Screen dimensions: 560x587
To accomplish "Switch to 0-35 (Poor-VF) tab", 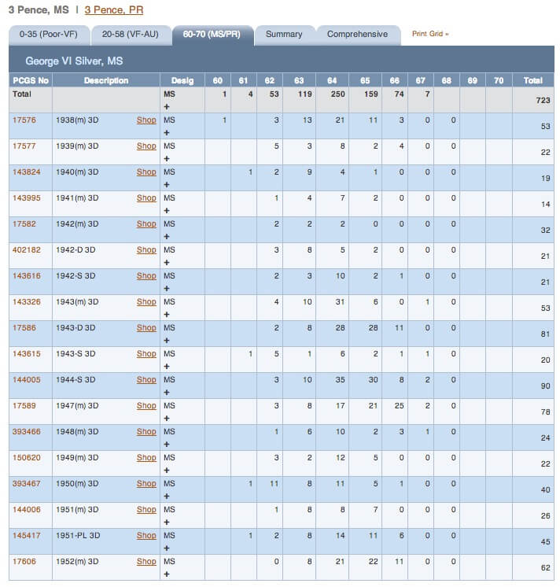I will point(49,35).
